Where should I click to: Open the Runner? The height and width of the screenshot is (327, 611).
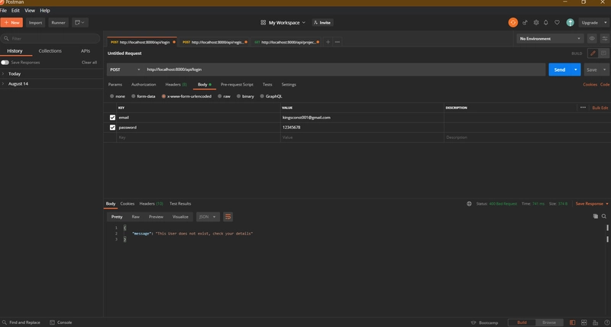(59, 23)
